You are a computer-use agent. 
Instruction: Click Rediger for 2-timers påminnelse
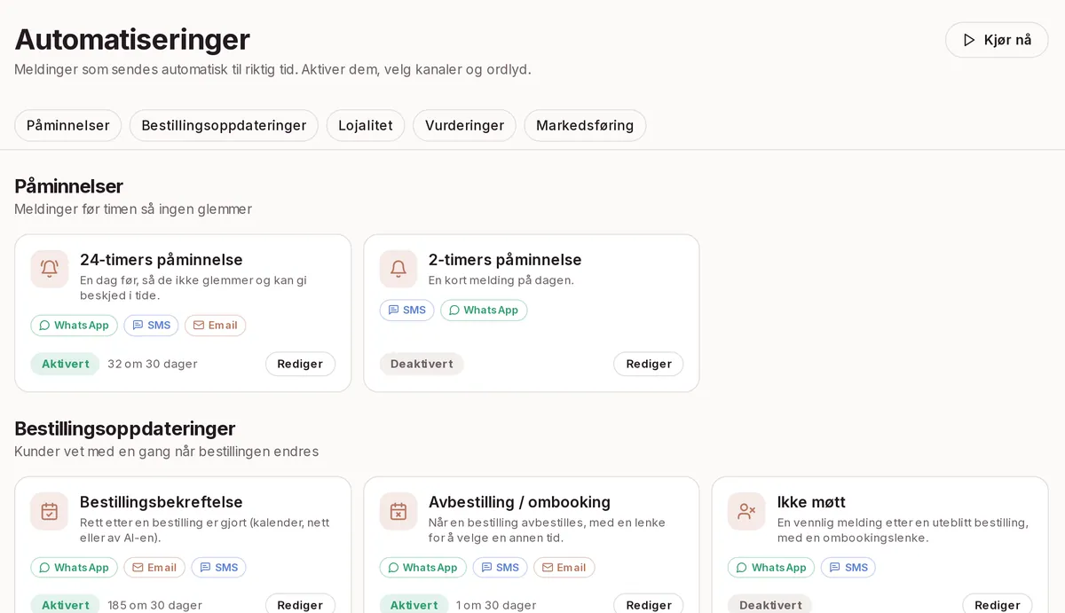tap(649, 364)
